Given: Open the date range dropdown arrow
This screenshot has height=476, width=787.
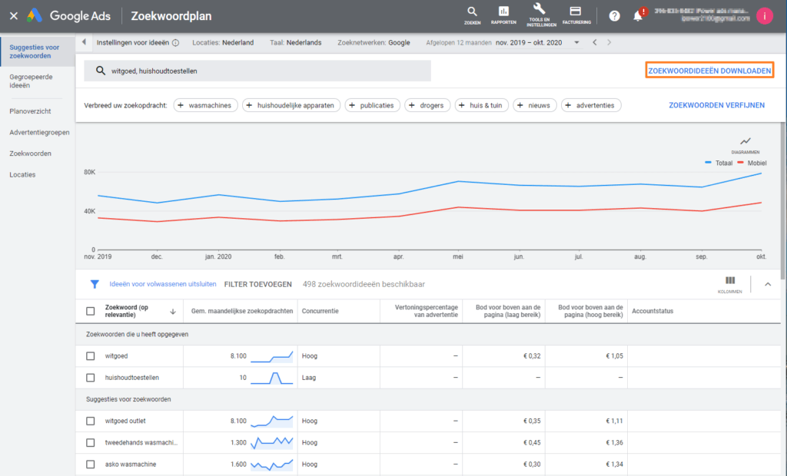Looking at the screenshot, I should coord(576,43).
